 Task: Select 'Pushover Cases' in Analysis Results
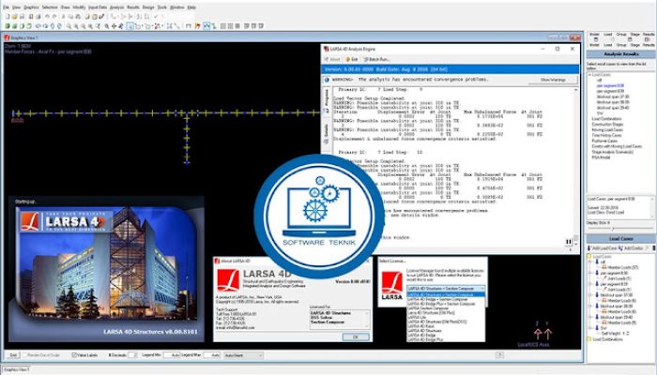[604, 141]
